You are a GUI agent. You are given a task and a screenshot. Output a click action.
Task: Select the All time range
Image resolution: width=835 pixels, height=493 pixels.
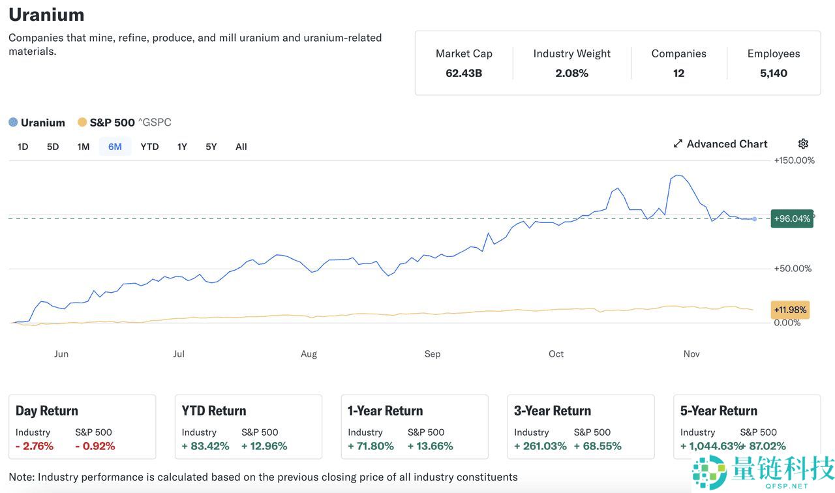coord(241,147)
